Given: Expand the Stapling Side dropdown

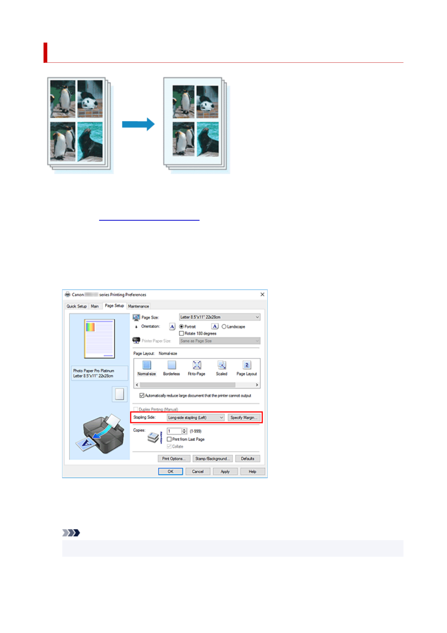Looking at the screenshot, I should pos(196,418).
